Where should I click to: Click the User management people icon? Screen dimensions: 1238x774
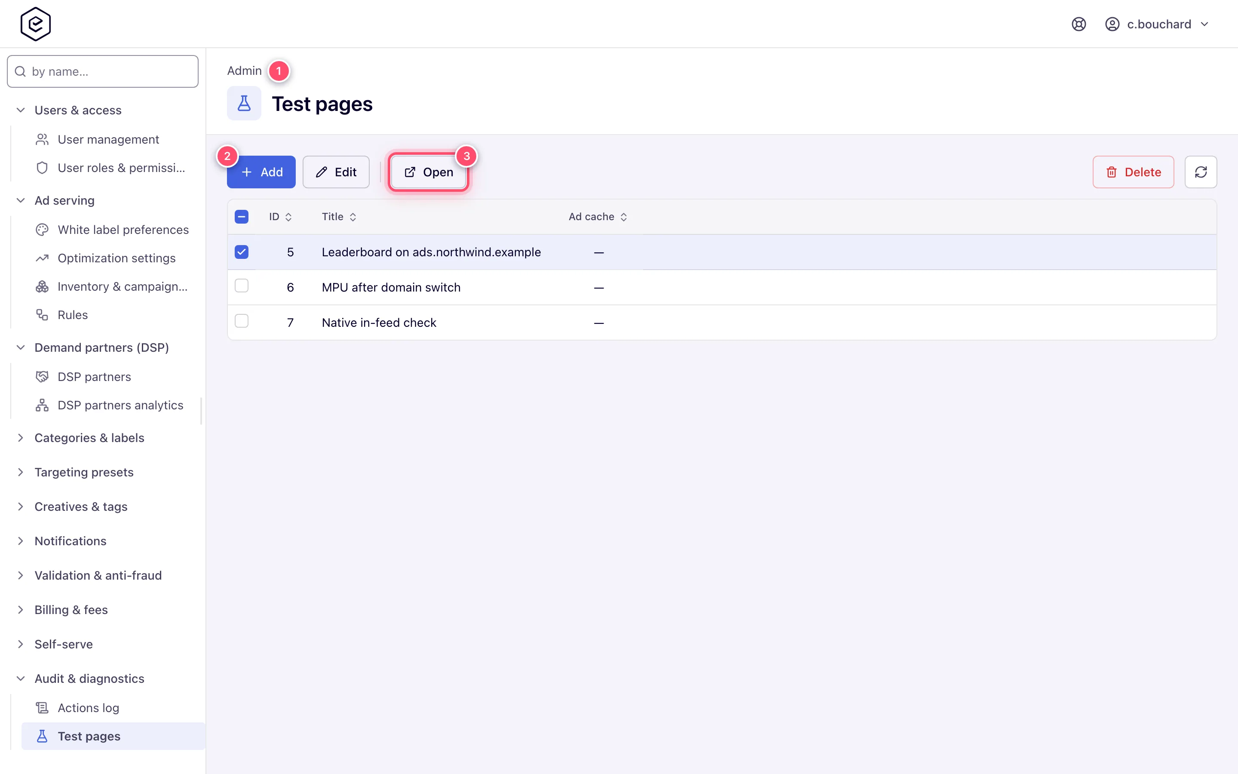(x=42, y=139)
